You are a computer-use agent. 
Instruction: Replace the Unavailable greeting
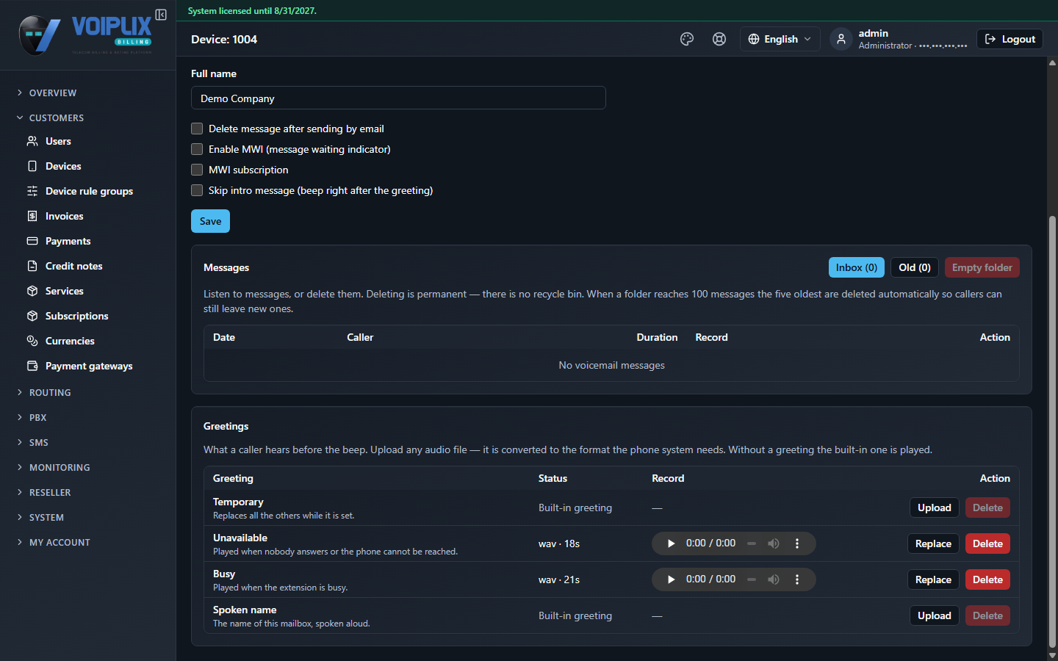tap(933, 543)
